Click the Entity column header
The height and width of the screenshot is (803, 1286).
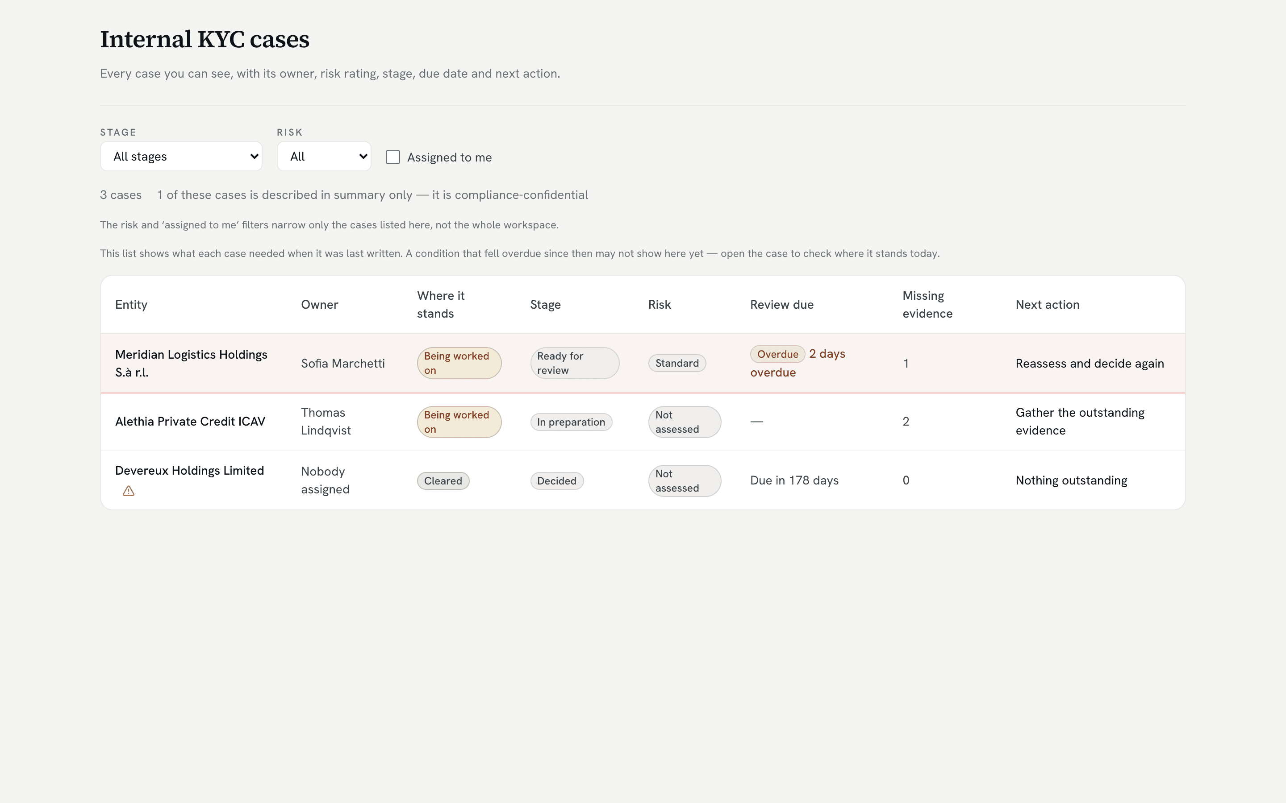[x=131, y=304]
